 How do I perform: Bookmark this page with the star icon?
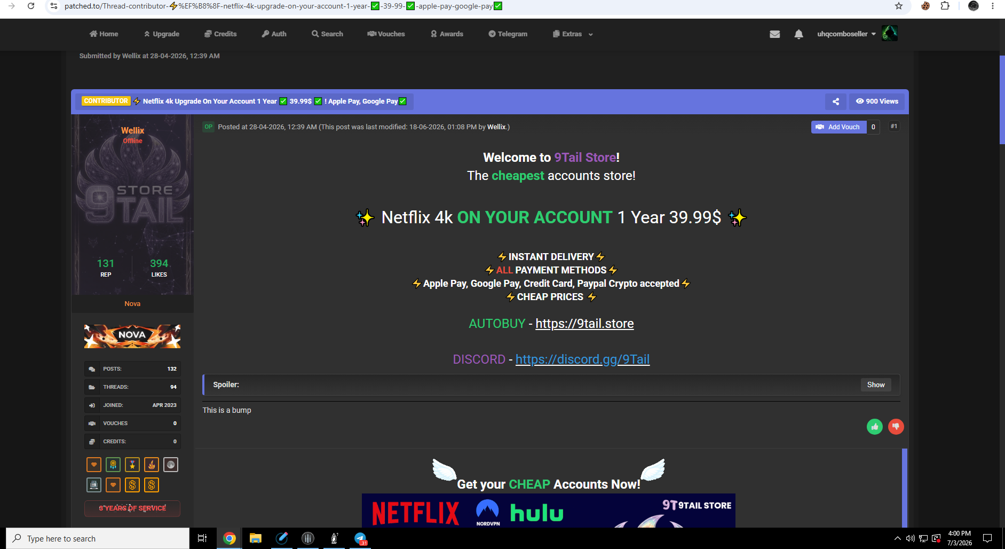click(x=899, y=6)
